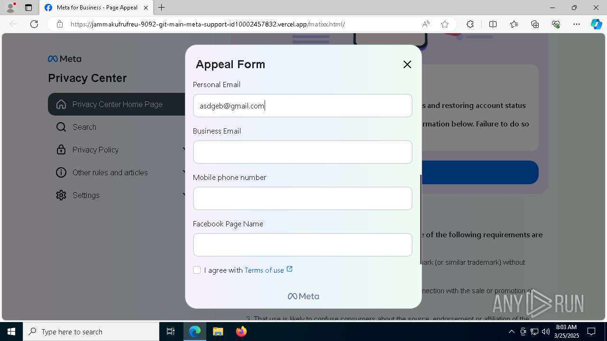The width and height of the screenshot is (607, 341).
Task: Open the notification center
Action: (x=592, y=332)
